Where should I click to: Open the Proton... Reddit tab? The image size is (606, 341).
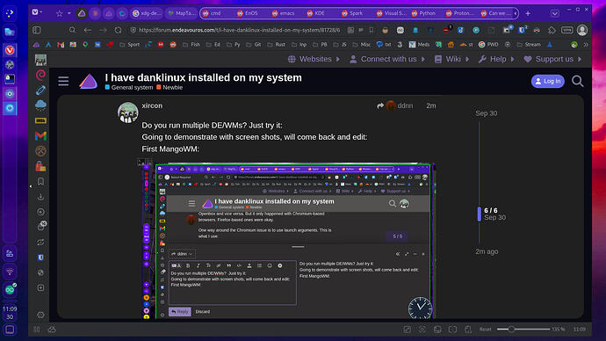pos(461,13)
